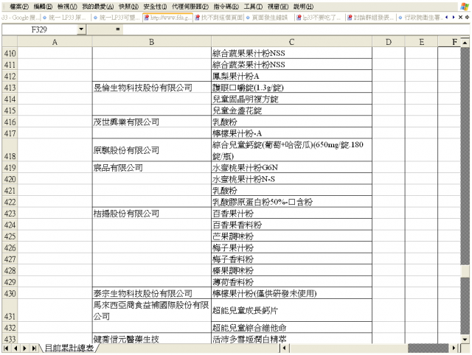
Task: Select cell 泰宗生物科技股份有限公司
Action: point(152,293)
